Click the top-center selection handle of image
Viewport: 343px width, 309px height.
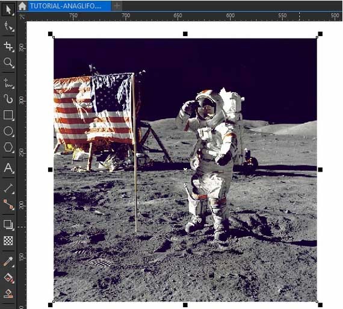(x=185, y=34)
